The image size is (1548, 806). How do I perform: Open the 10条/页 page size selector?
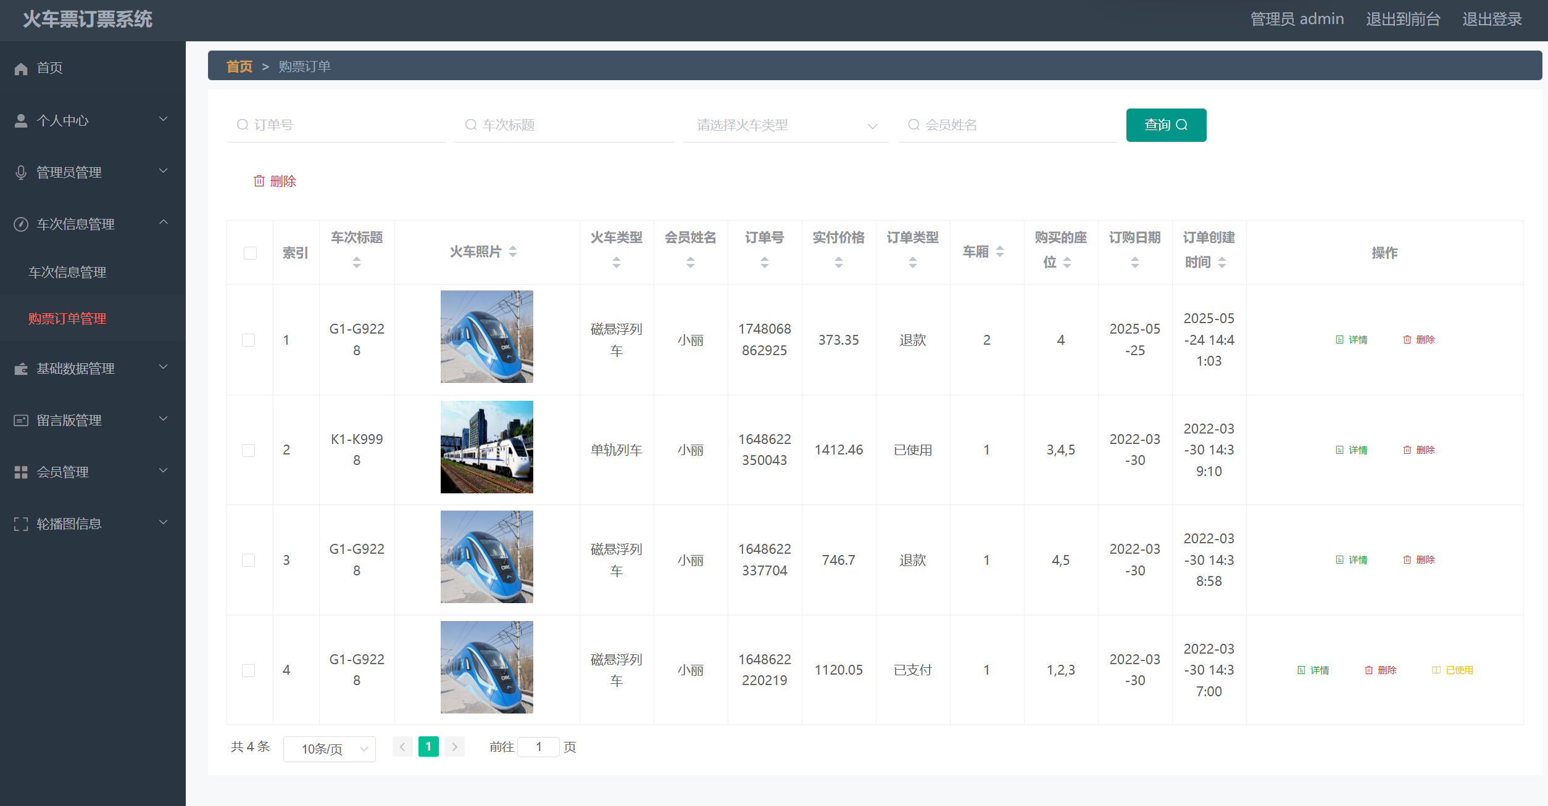coord(329,749)
